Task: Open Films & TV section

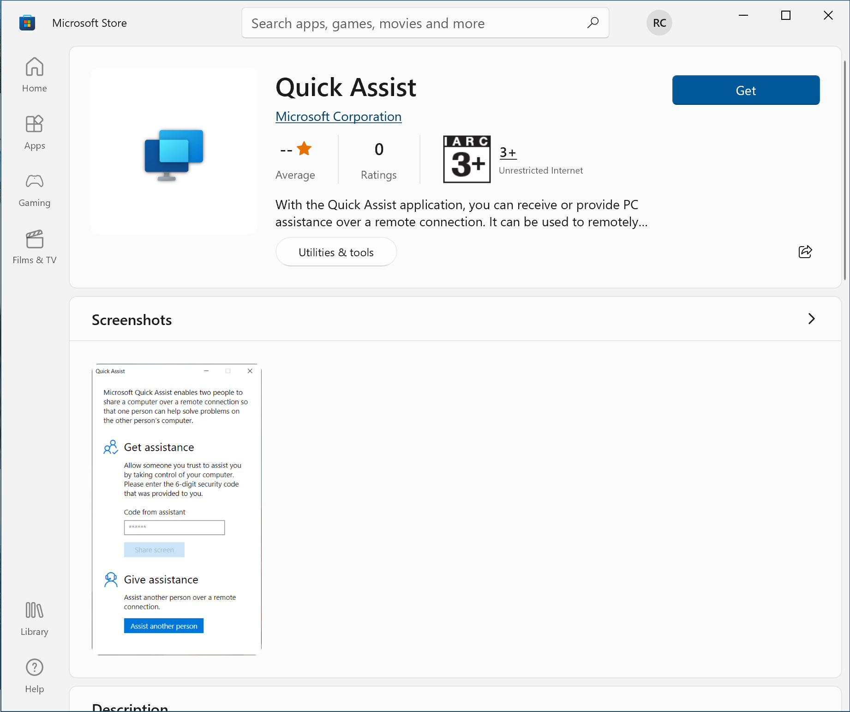Action: tap(35, 247)
